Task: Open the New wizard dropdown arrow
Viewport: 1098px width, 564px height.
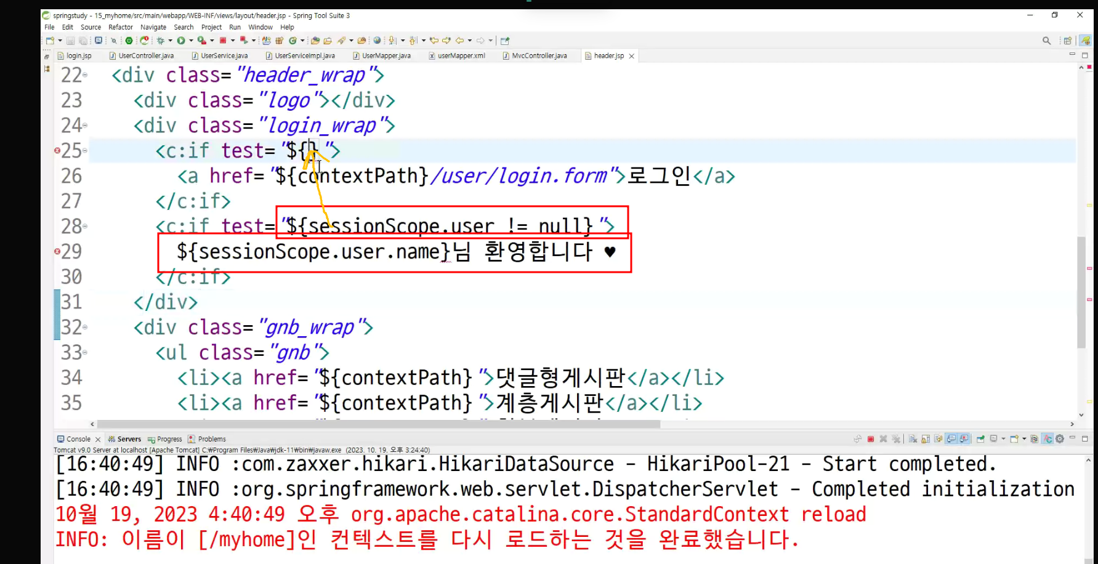Action: point(60,41)
